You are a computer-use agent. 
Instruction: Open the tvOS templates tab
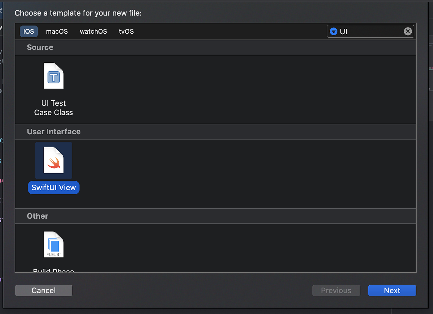(126, 31)
